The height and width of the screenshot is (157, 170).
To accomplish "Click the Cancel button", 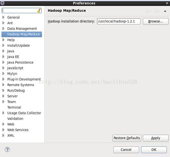I will [x=126, y=150].
